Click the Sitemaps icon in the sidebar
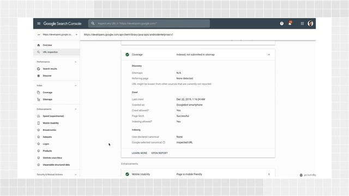349x196 pixels. click(39, 99)
